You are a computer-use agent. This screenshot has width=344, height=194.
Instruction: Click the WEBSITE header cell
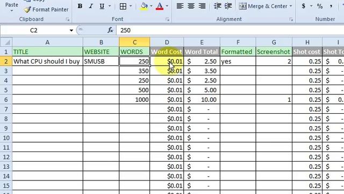tap(101, 52)
